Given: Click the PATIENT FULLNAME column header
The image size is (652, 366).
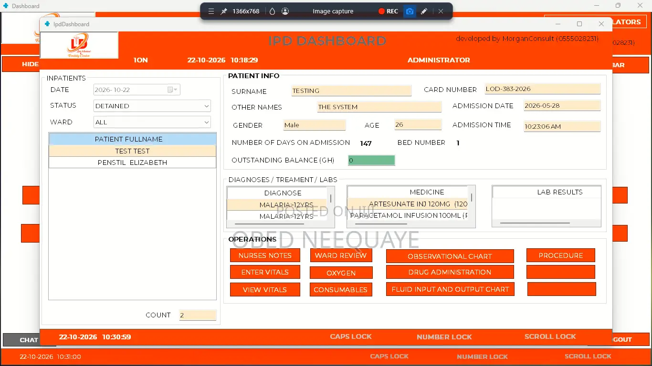Looking at the screenshot, I should tap(133, 139).
